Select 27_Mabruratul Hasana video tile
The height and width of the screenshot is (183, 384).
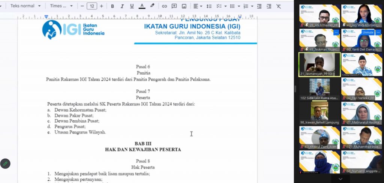362,113
